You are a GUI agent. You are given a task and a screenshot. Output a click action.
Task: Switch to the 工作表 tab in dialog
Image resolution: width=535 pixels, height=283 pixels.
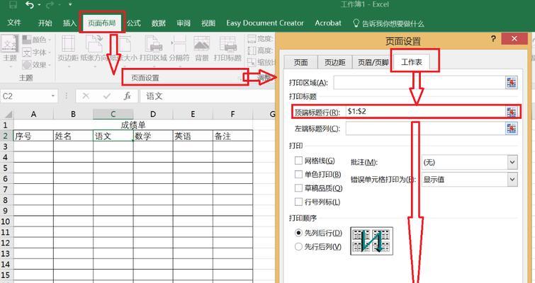coord(412,62)
